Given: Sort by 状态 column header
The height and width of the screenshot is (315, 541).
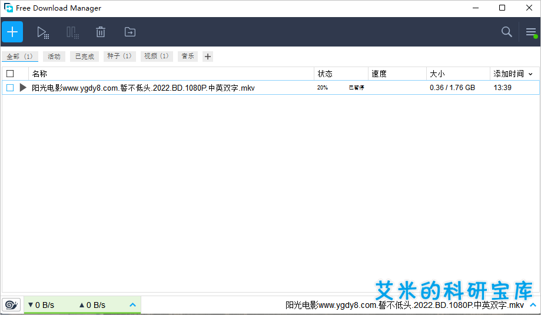Looking at the screenshot, I should [341, 74].
